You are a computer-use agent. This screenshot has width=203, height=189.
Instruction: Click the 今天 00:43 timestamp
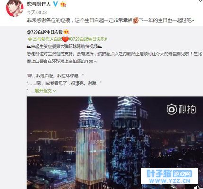(37, 12)
